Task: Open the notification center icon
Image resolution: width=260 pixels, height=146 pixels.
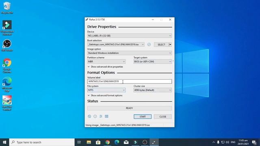Action: pyautogui.click(x=254, y=142)
